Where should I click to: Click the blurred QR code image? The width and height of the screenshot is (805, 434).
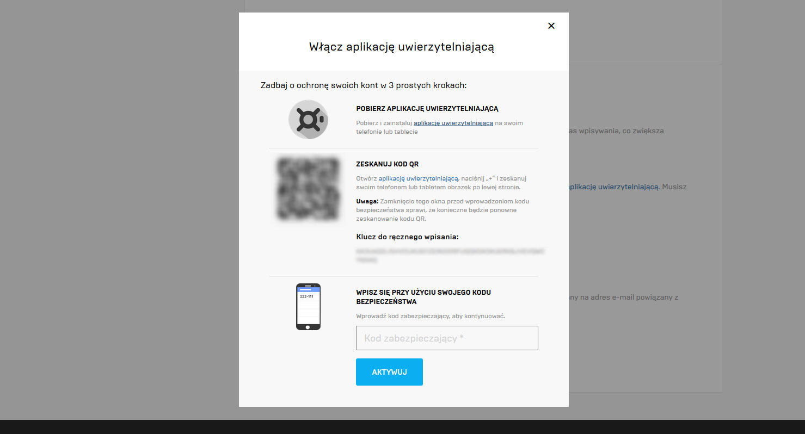308,189
